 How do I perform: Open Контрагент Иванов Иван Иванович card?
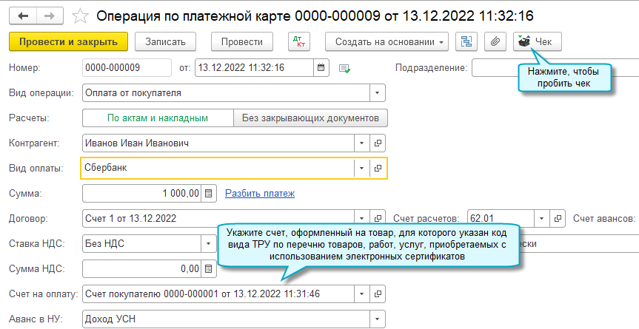pyautogui.click(x=378, y=143)
